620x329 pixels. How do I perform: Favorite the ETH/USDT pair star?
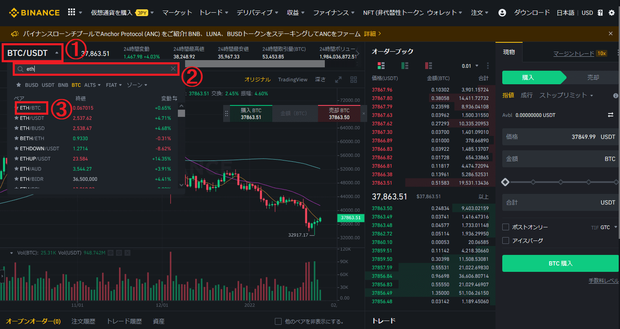17,118
